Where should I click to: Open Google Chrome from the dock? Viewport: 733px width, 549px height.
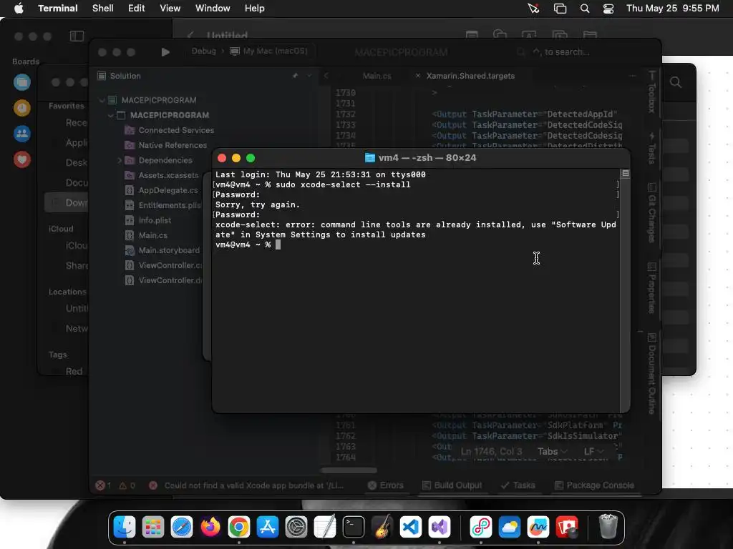(x=239, y=528)
